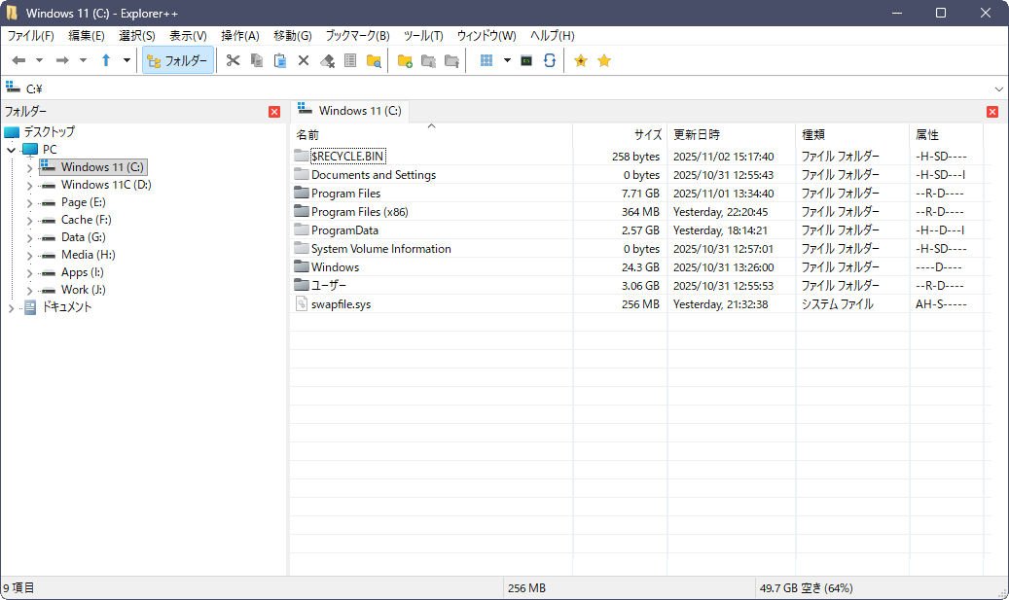Select Documents and Settings folder

point(374,175)
